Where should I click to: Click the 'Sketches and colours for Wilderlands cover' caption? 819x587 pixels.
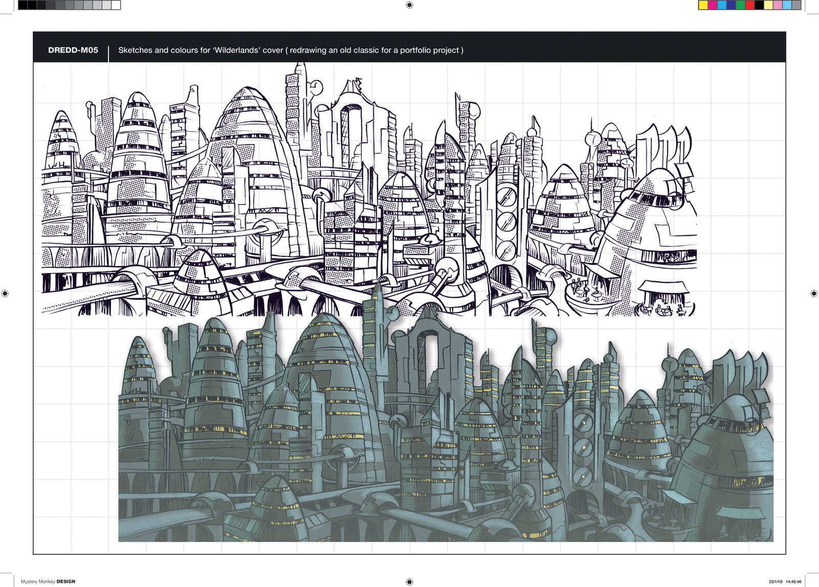[290, 50]
